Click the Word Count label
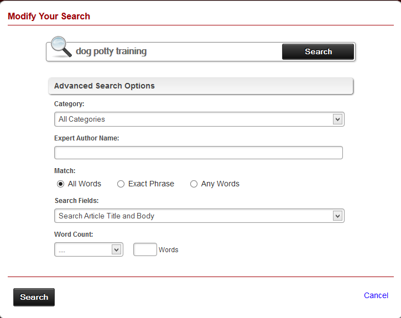 (x=74, y=234)
